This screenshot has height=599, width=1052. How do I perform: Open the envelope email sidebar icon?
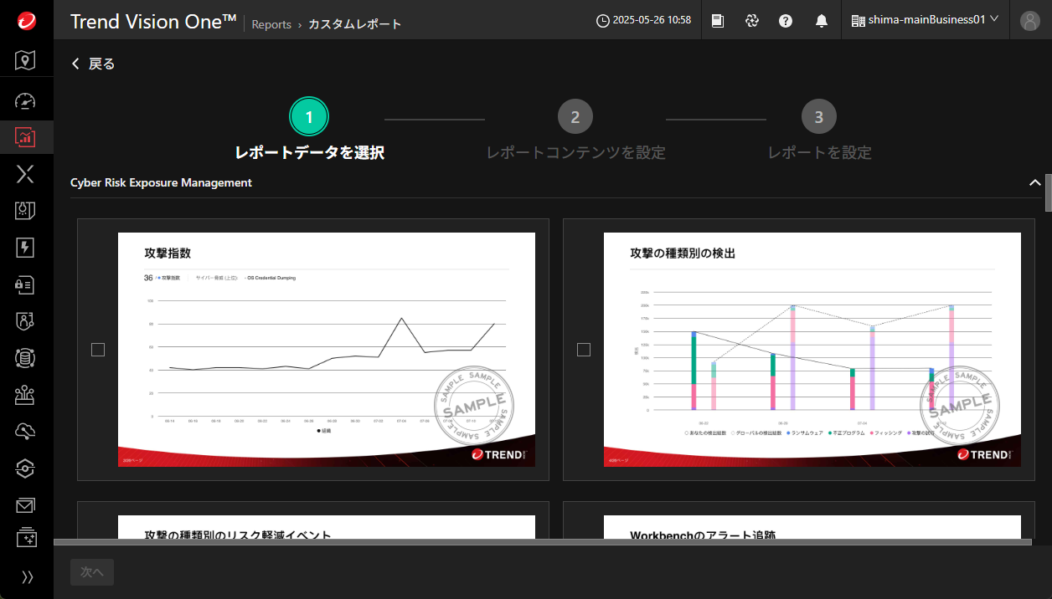click(26, 505)
